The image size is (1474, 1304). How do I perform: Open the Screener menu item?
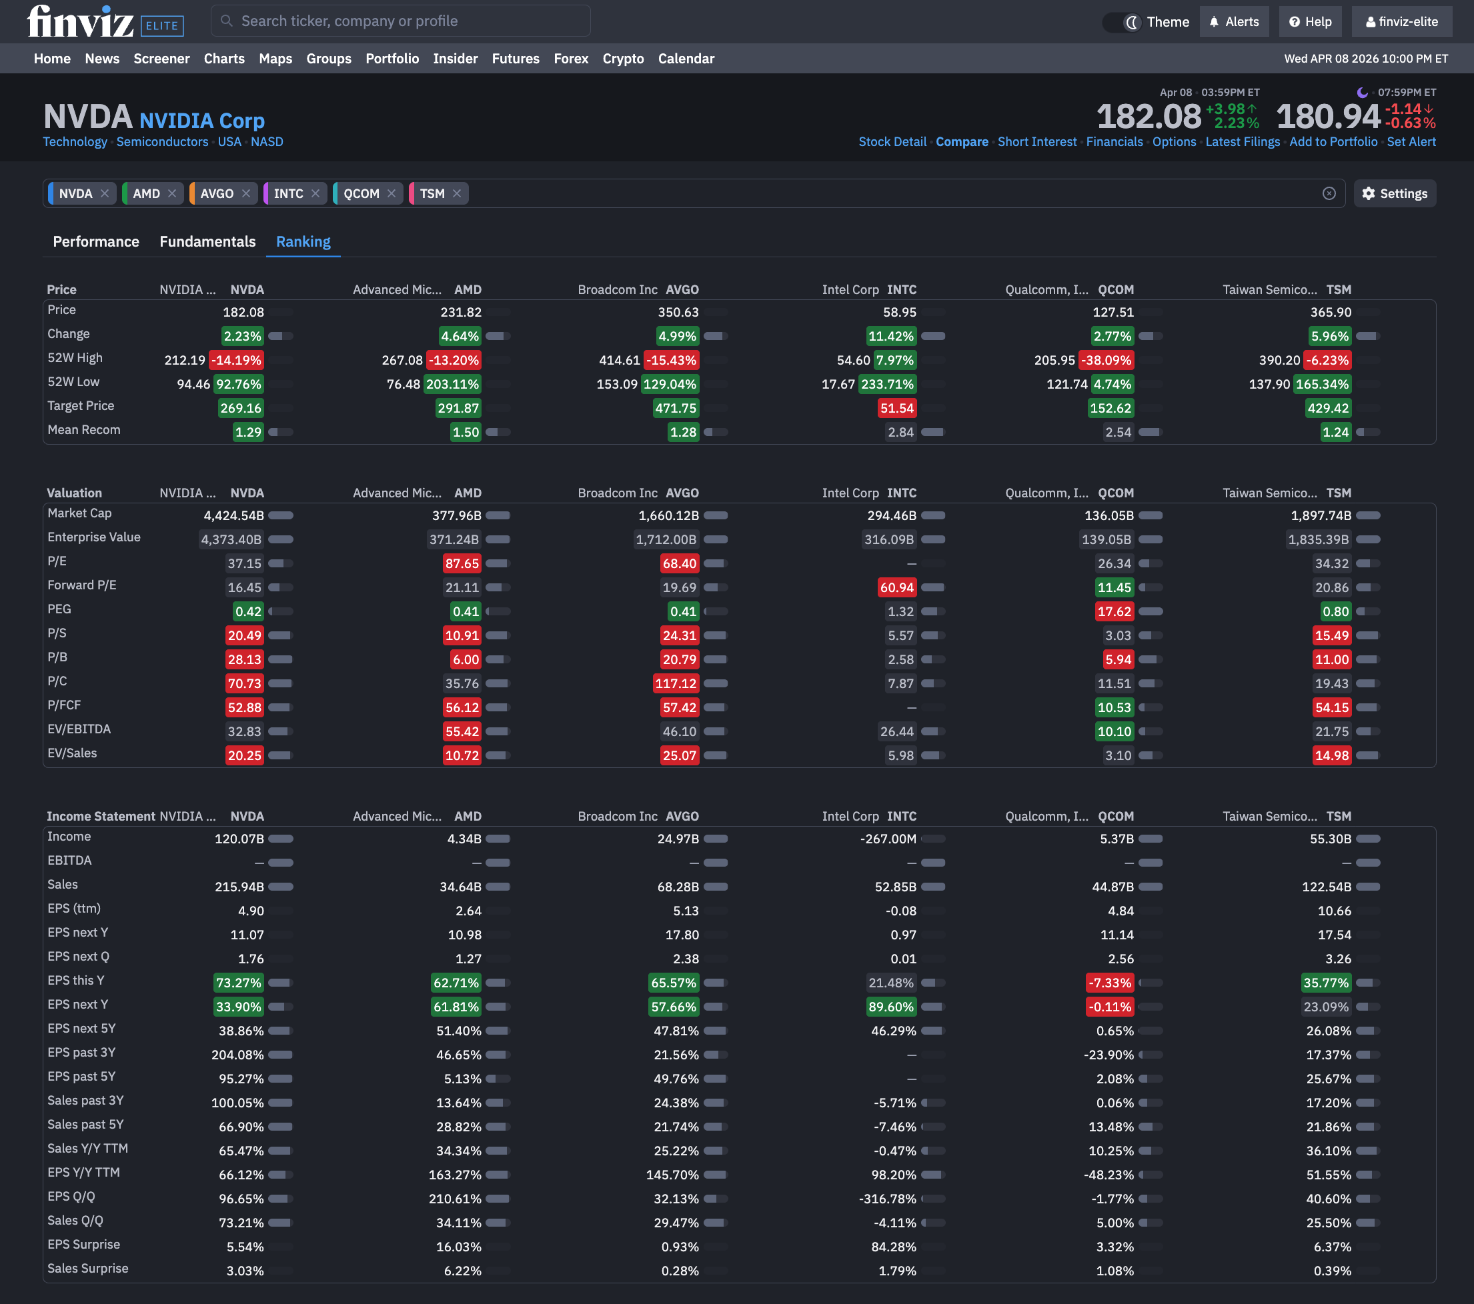click(161, 59)
